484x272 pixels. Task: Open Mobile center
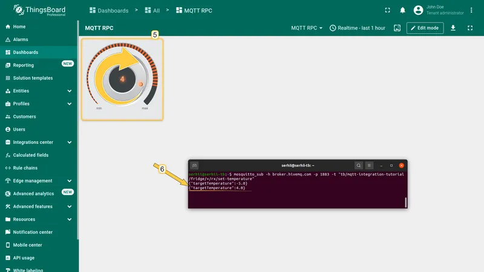tap(39, 245)
